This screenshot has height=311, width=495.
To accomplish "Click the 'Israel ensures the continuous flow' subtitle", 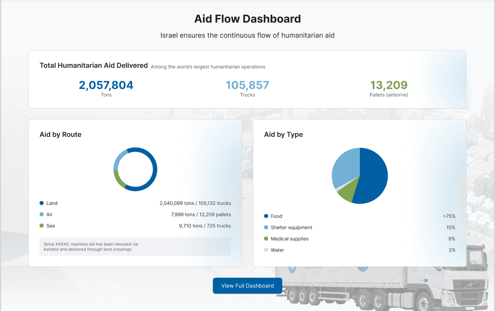I will pos(247,35).
